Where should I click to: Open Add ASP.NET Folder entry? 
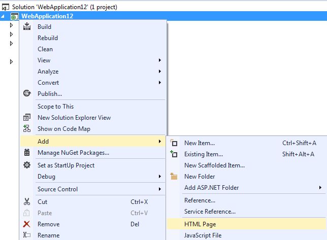[x=246, y=188]
